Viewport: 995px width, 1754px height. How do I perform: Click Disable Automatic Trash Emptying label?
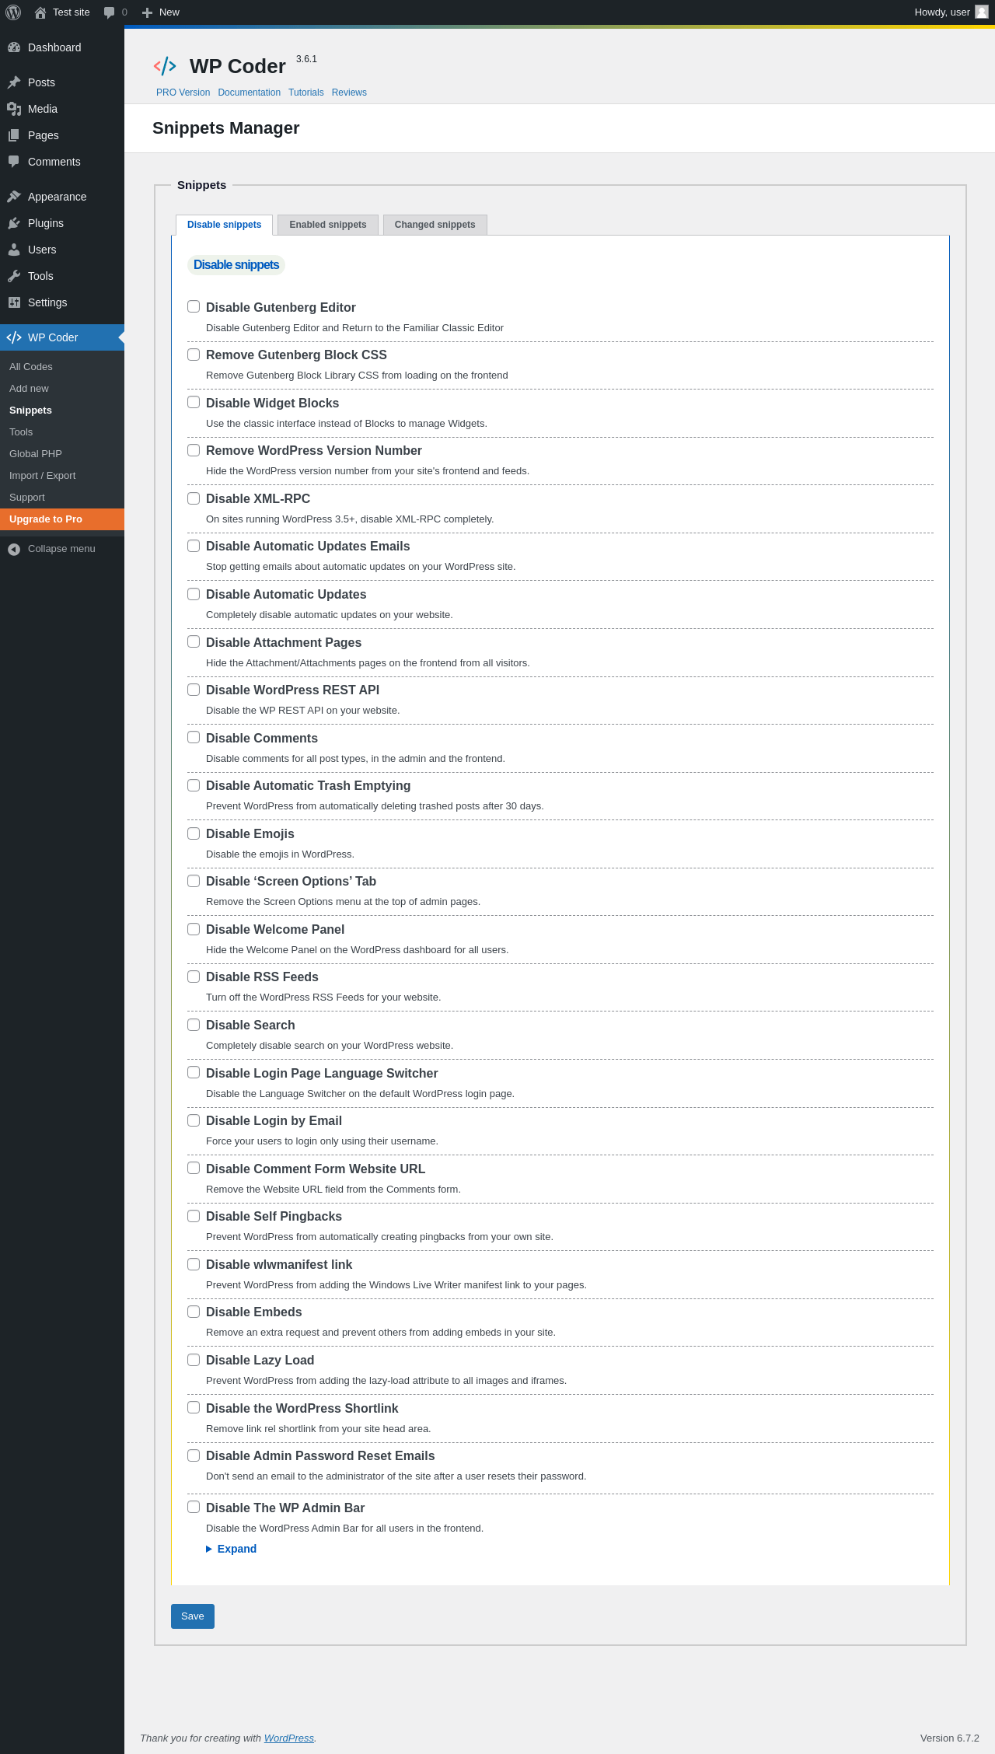tap(308, 786)
